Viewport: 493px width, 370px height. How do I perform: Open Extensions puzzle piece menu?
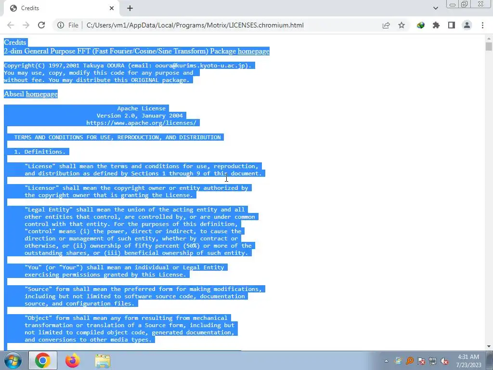click(x=436, y=25)
